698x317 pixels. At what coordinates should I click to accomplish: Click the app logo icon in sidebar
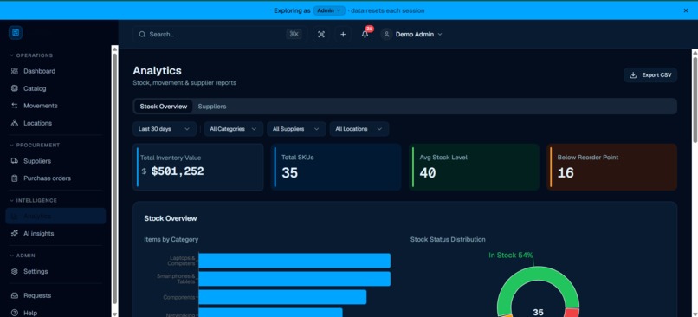[16, 33]
